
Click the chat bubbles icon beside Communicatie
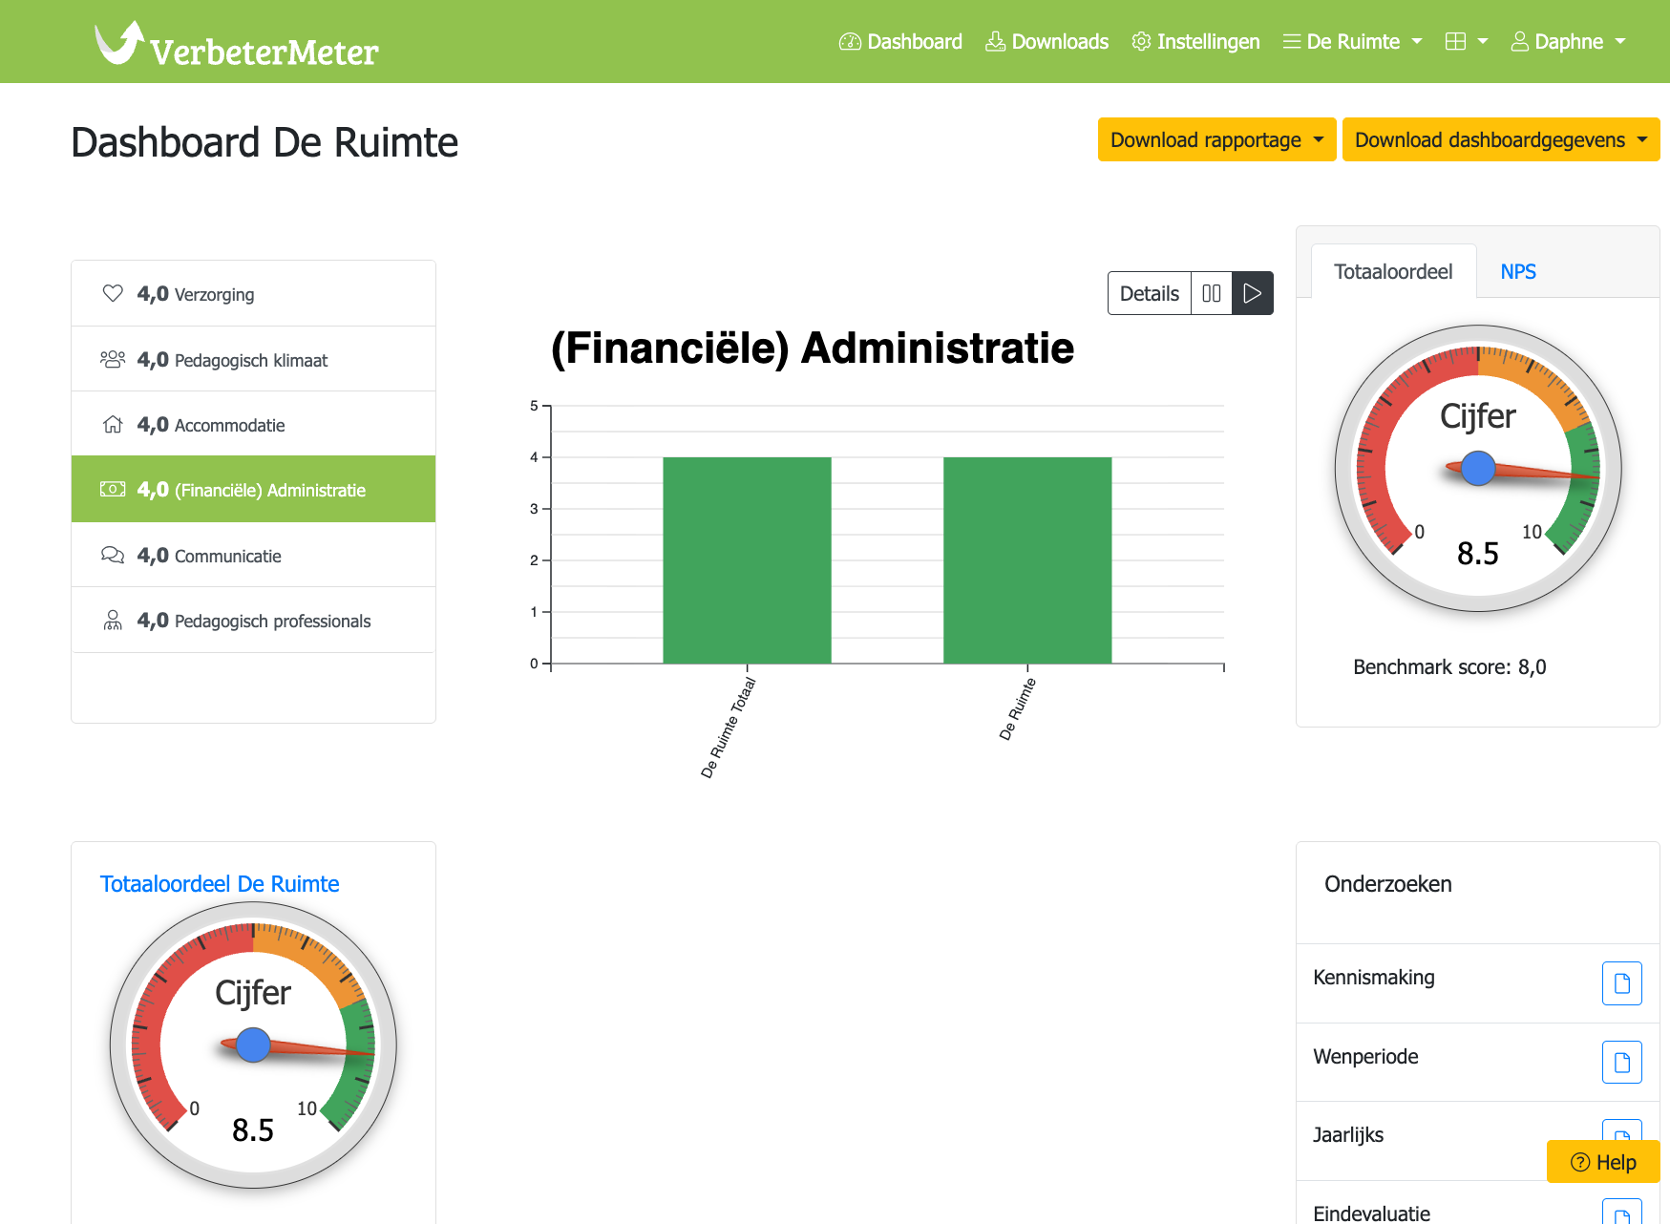113,555
